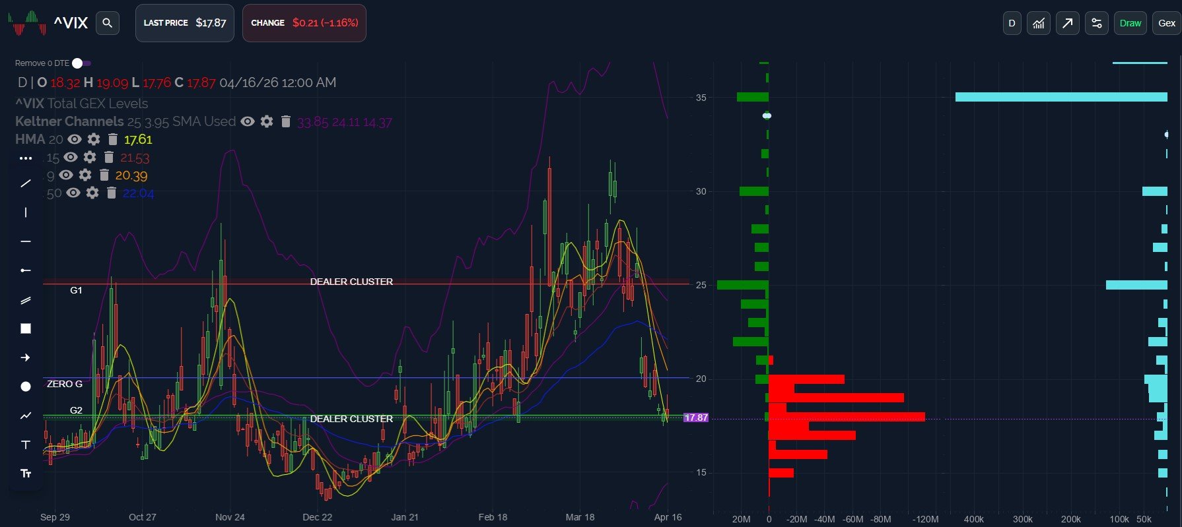Open settings for the 21.53 indicator
Image resolution: width=1182 pixels, height=527 pixels.
coord(90,157)
